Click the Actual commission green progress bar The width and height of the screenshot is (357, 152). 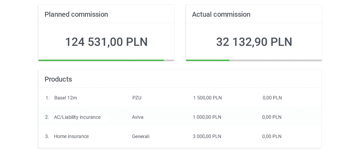click(208, 60)
